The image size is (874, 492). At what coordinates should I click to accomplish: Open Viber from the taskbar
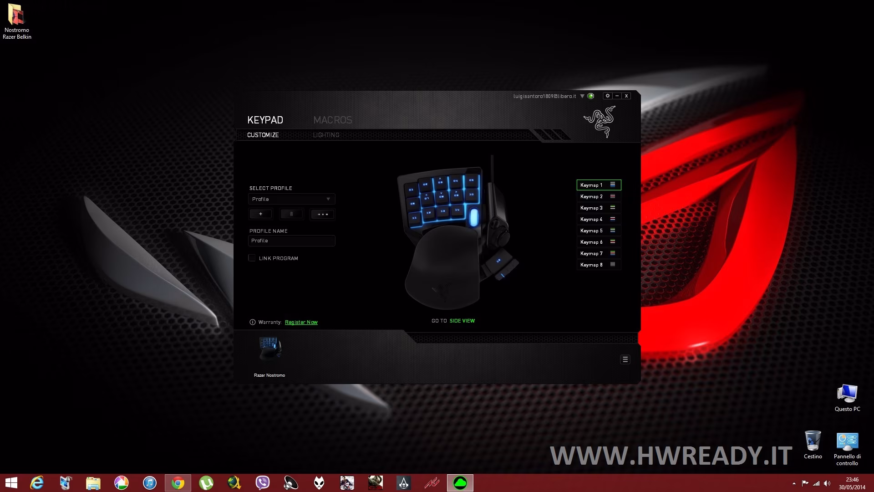[x=263, y=483]
